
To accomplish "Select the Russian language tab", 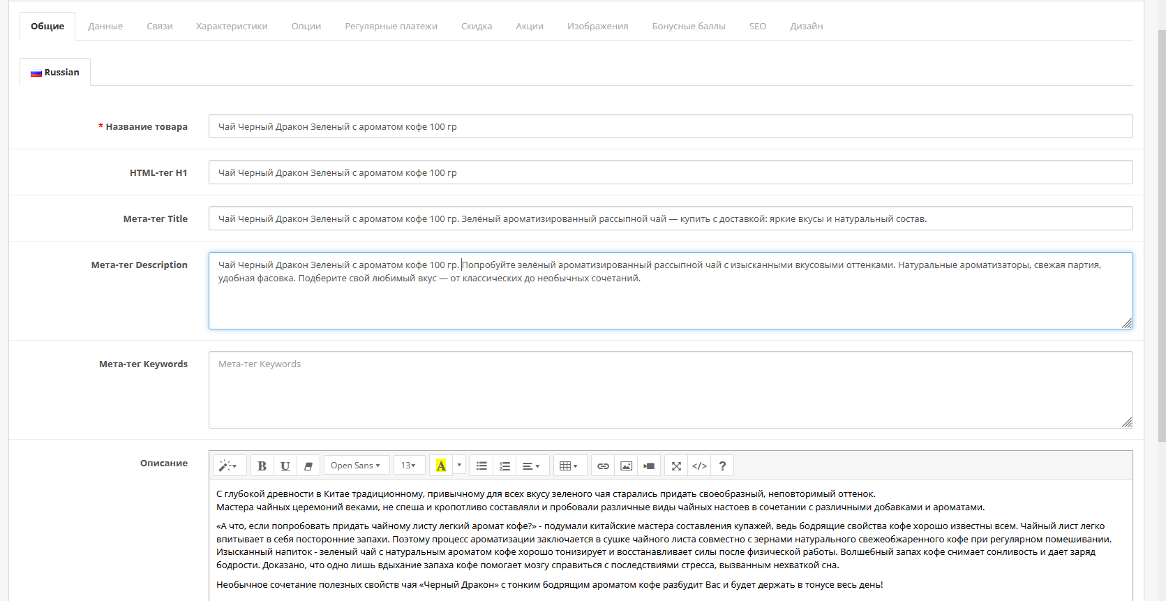I will point(55,72).
